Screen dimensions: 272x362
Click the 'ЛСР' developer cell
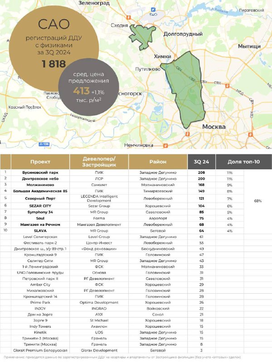point(99,179)
